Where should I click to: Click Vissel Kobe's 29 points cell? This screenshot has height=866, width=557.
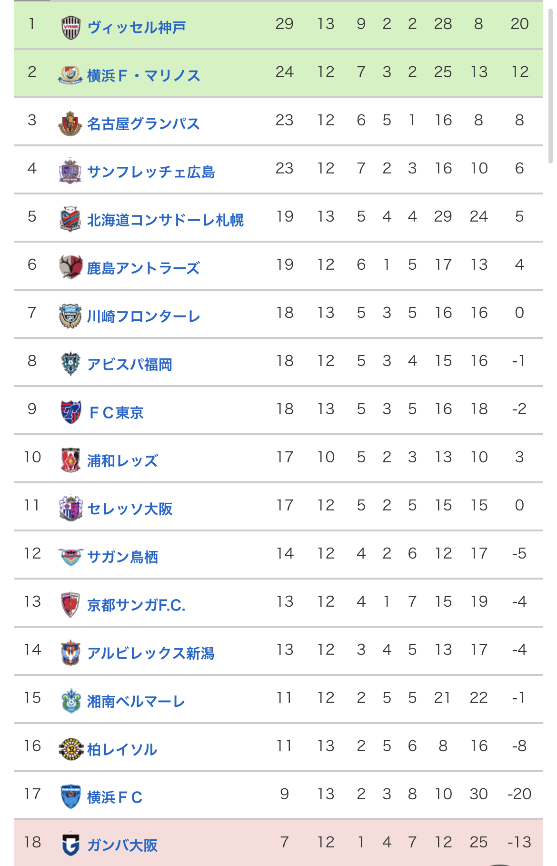284,24
